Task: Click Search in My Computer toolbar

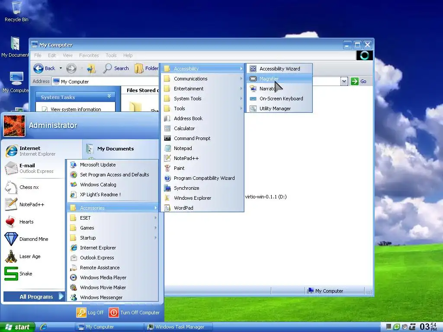Action: pyautogui.click(x=116, y=68)
